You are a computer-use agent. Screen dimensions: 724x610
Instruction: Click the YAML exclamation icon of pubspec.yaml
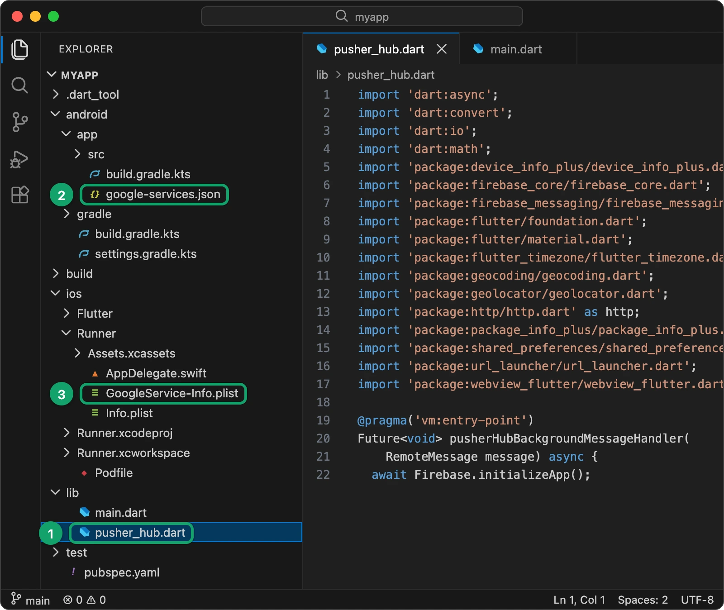73,572
